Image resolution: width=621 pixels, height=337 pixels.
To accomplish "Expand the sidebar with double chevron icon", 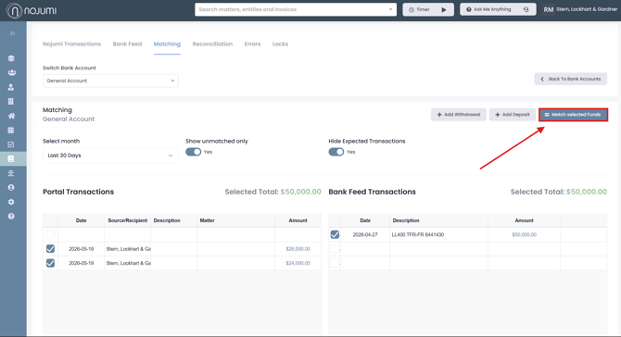I will 12,33.
